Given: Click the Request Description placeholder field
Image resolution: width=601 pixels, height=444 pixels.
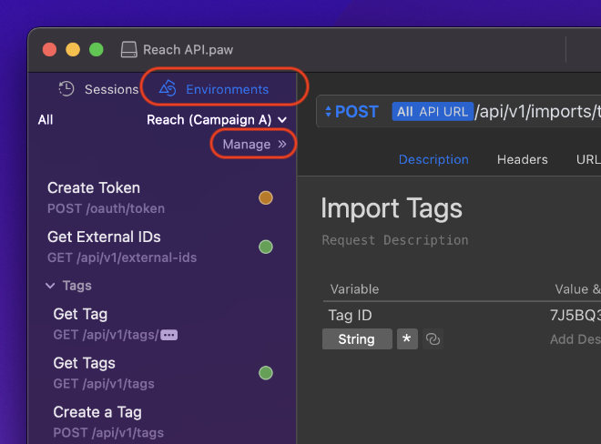Looking at the screenshot, I should pos(395,240).
